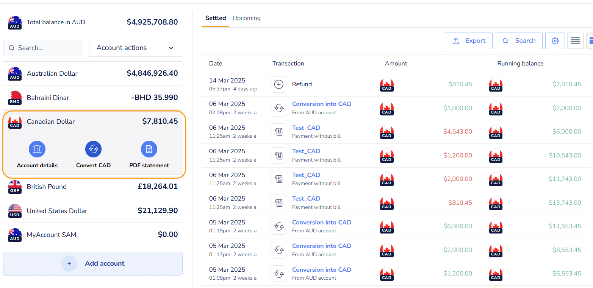Expand the Account actions dropdown
593x288 pixels.
pyautogui.click(x=135, y=48)
